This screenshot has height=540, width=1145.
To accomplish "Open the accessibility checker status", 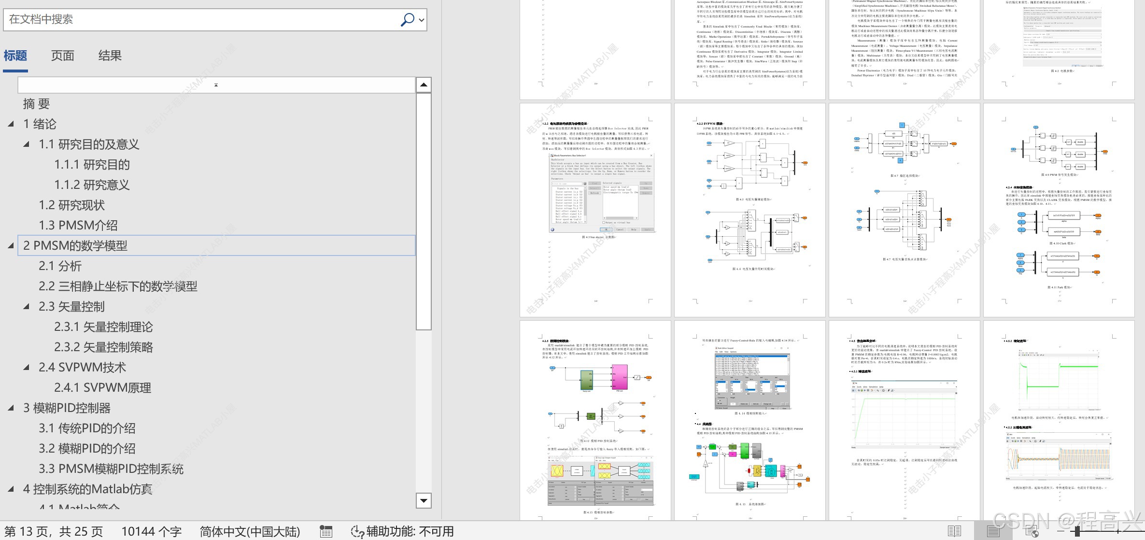I will coord(402,532).
